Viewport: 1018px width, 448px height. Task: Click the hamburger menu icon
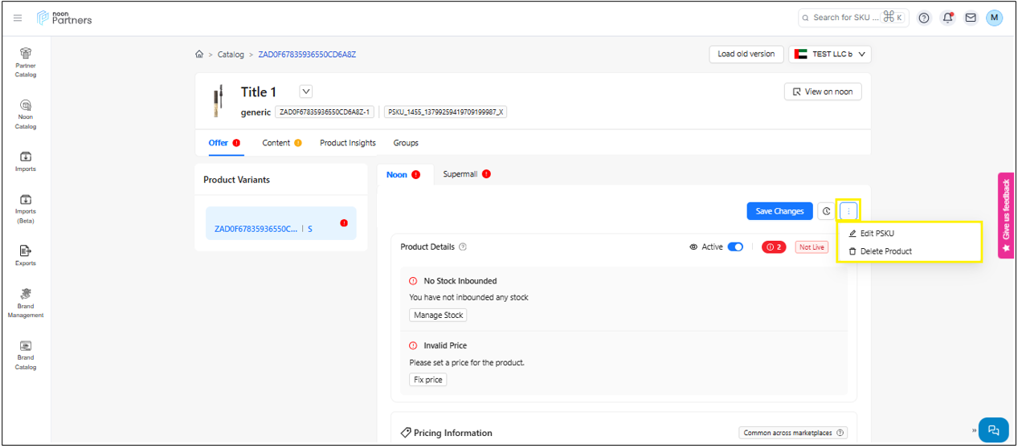tap(18, 18)
